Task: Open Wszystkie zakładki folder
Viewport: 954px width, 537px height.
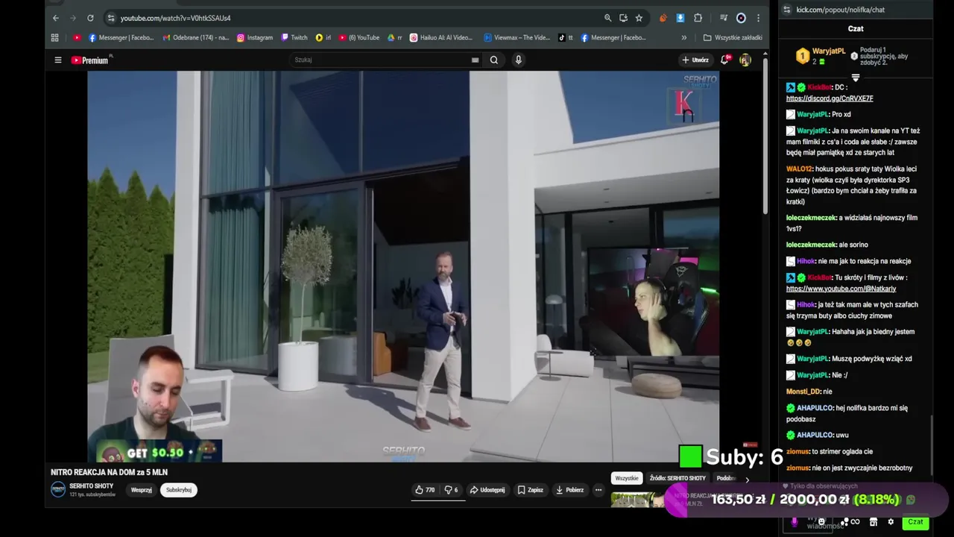Action: [x=733, y=37]
